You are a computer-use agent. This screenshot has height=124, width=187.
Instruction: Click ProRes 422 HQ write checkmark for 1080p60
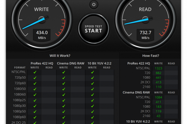[x=35, y=117]
